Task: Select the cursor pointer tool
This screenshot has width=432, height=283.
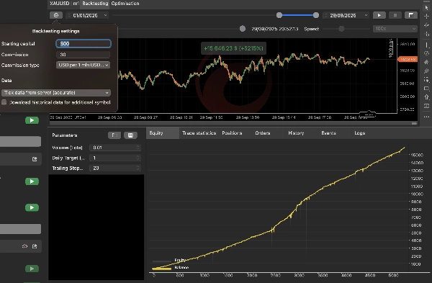Action: pos(426,7)
